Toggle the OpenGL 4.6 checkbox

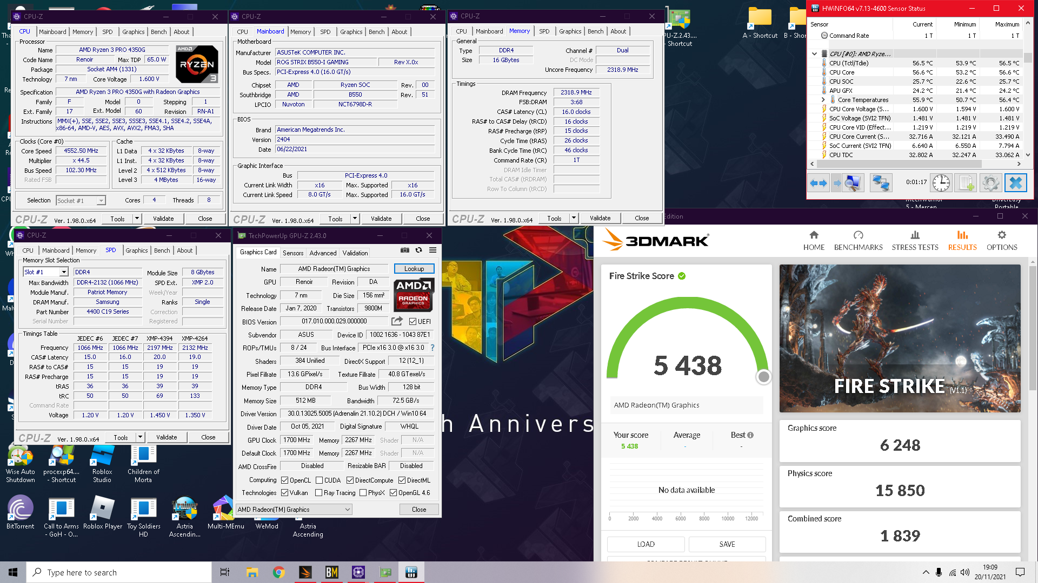[x=394, y=493]
